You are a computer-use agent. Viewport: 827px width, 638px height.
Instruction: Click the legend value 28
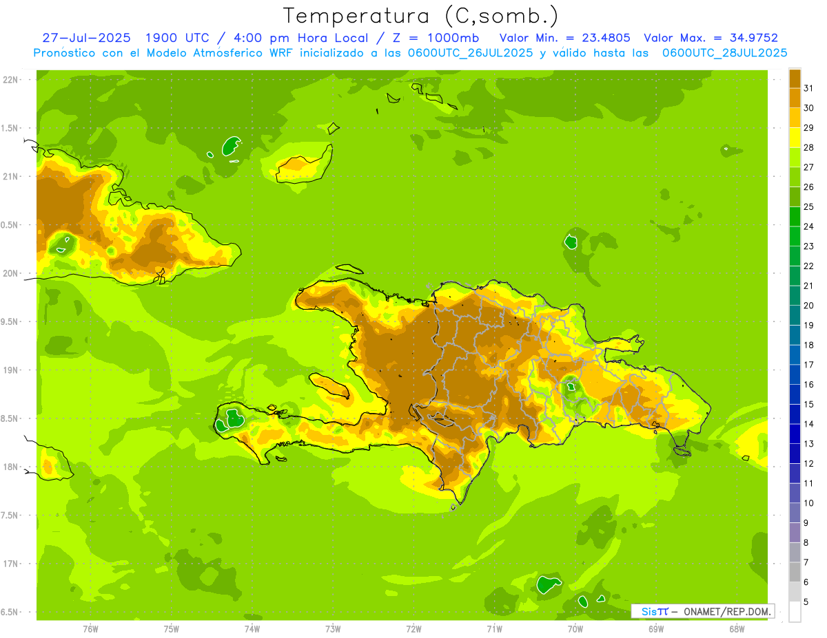click(809, 147)
